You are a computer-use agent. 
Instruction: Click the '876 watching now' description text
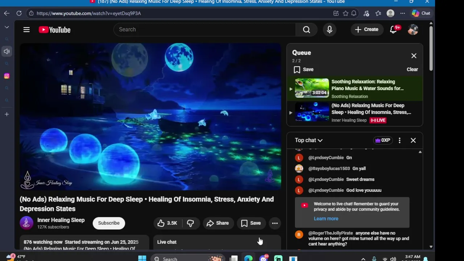(43, 242)
